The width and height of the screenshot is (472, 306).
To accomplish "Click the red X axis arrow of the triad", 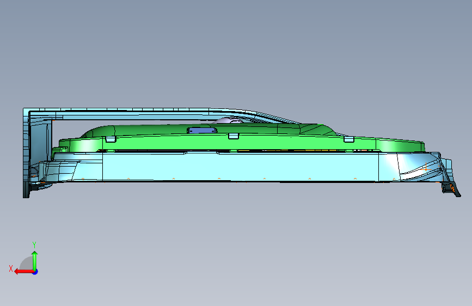I will click(x=23, y=272).
